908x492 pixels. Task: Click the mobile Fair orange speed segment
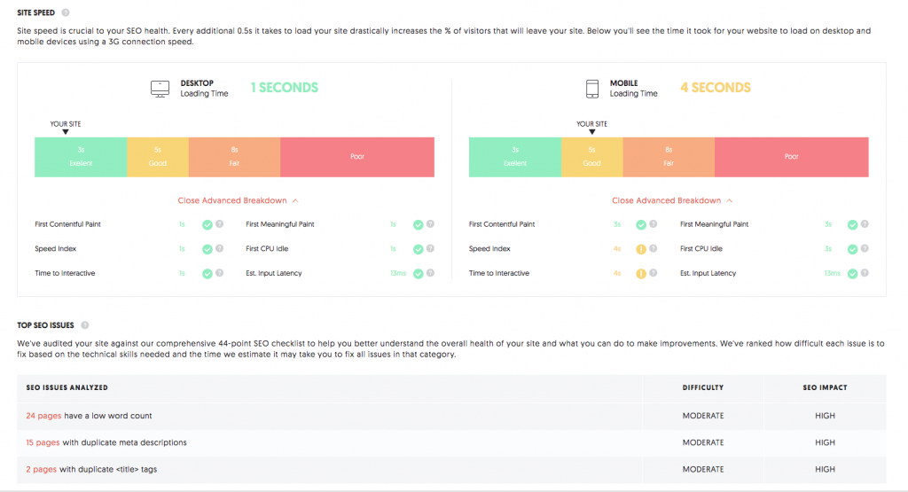[669, 157]
